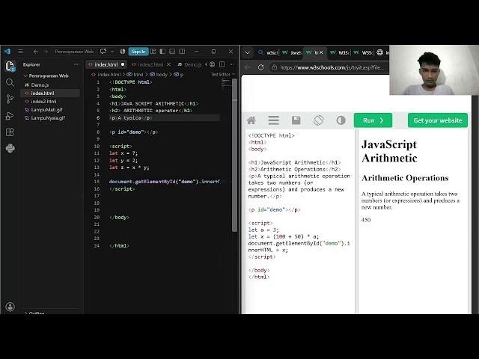The width and height of the screenshot is (479, 359).
Task: Click the globe preview icon in editor toolbar
Action: (x=213, y=64)
